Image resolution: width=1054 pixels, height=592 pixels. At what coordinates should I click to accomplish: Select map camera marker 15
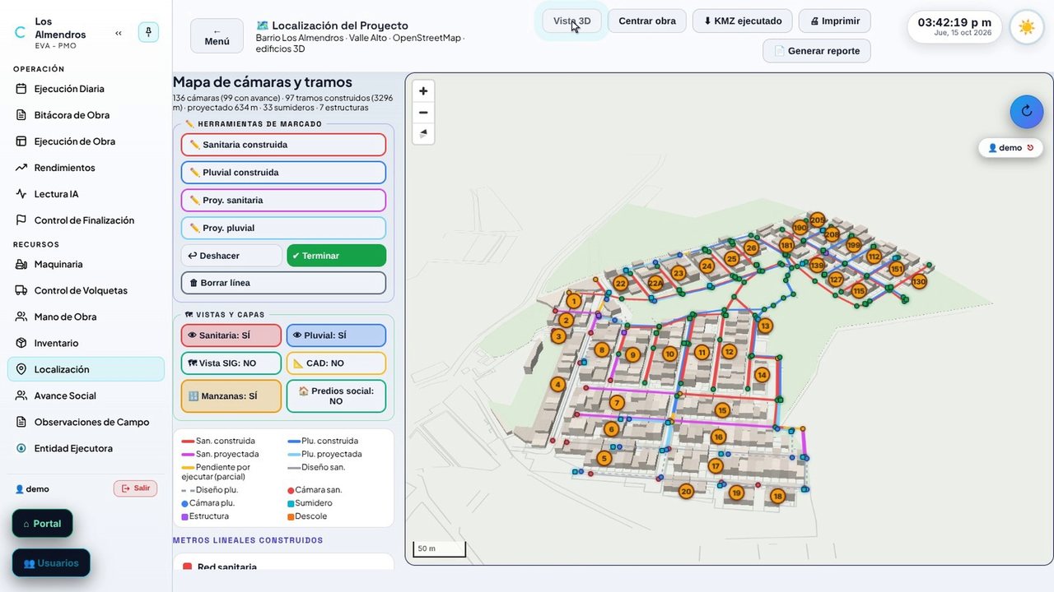(x=722, y=410)
